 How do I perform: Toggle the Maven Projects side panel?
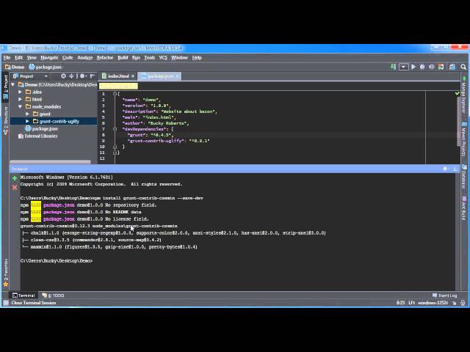tap(463, 140)
